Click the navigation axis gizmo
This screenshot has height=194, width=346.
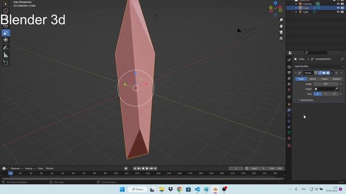pyautogui.click(x=276, y=9)
